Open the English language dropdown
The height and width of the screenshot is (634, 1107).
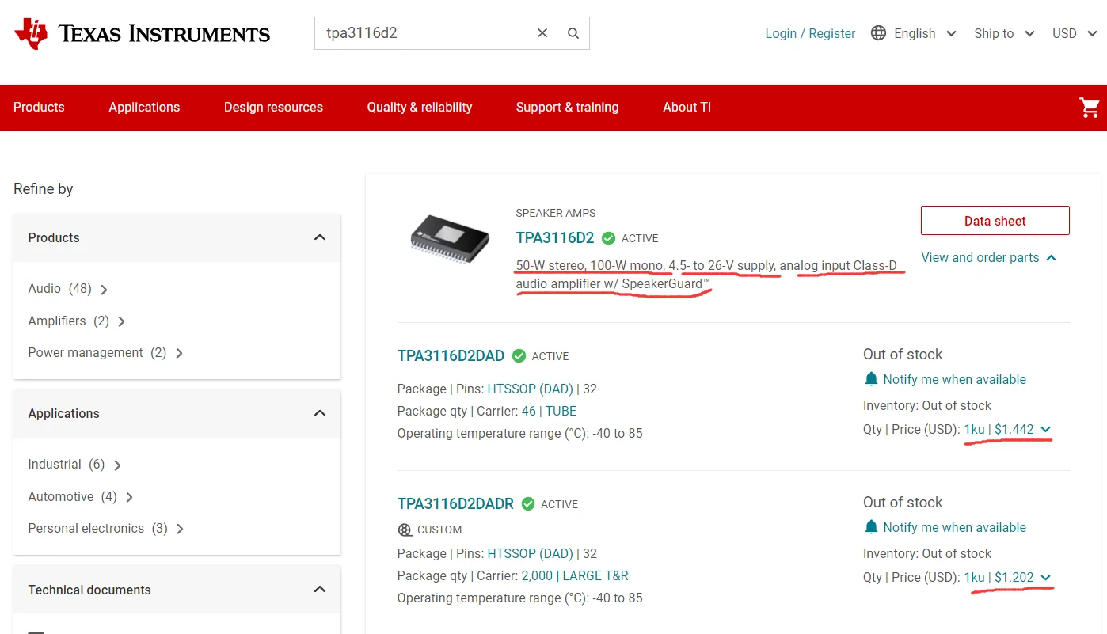click(925, 33)
